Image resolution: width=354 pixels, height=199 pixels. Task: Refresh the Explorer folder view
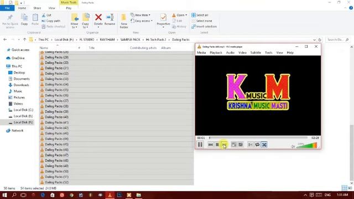click(320, 40)
